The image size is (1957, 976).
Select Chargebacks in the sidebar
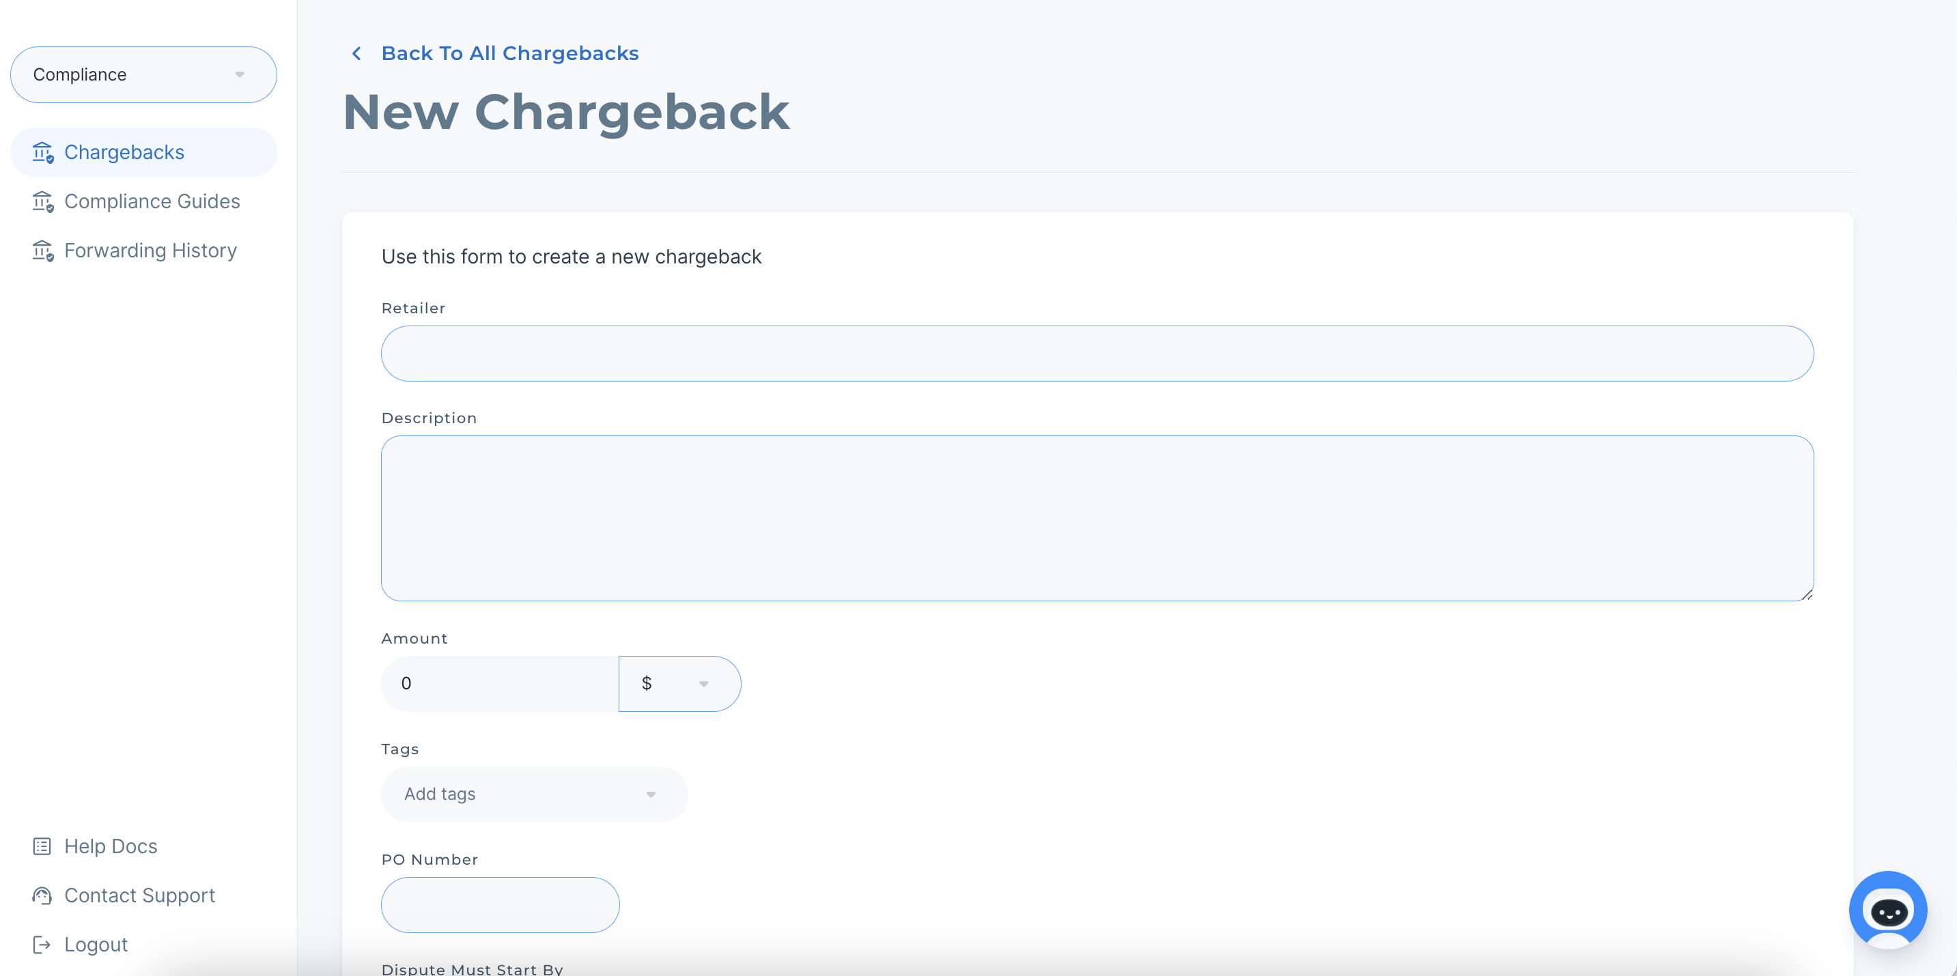(x=124, y=153)
